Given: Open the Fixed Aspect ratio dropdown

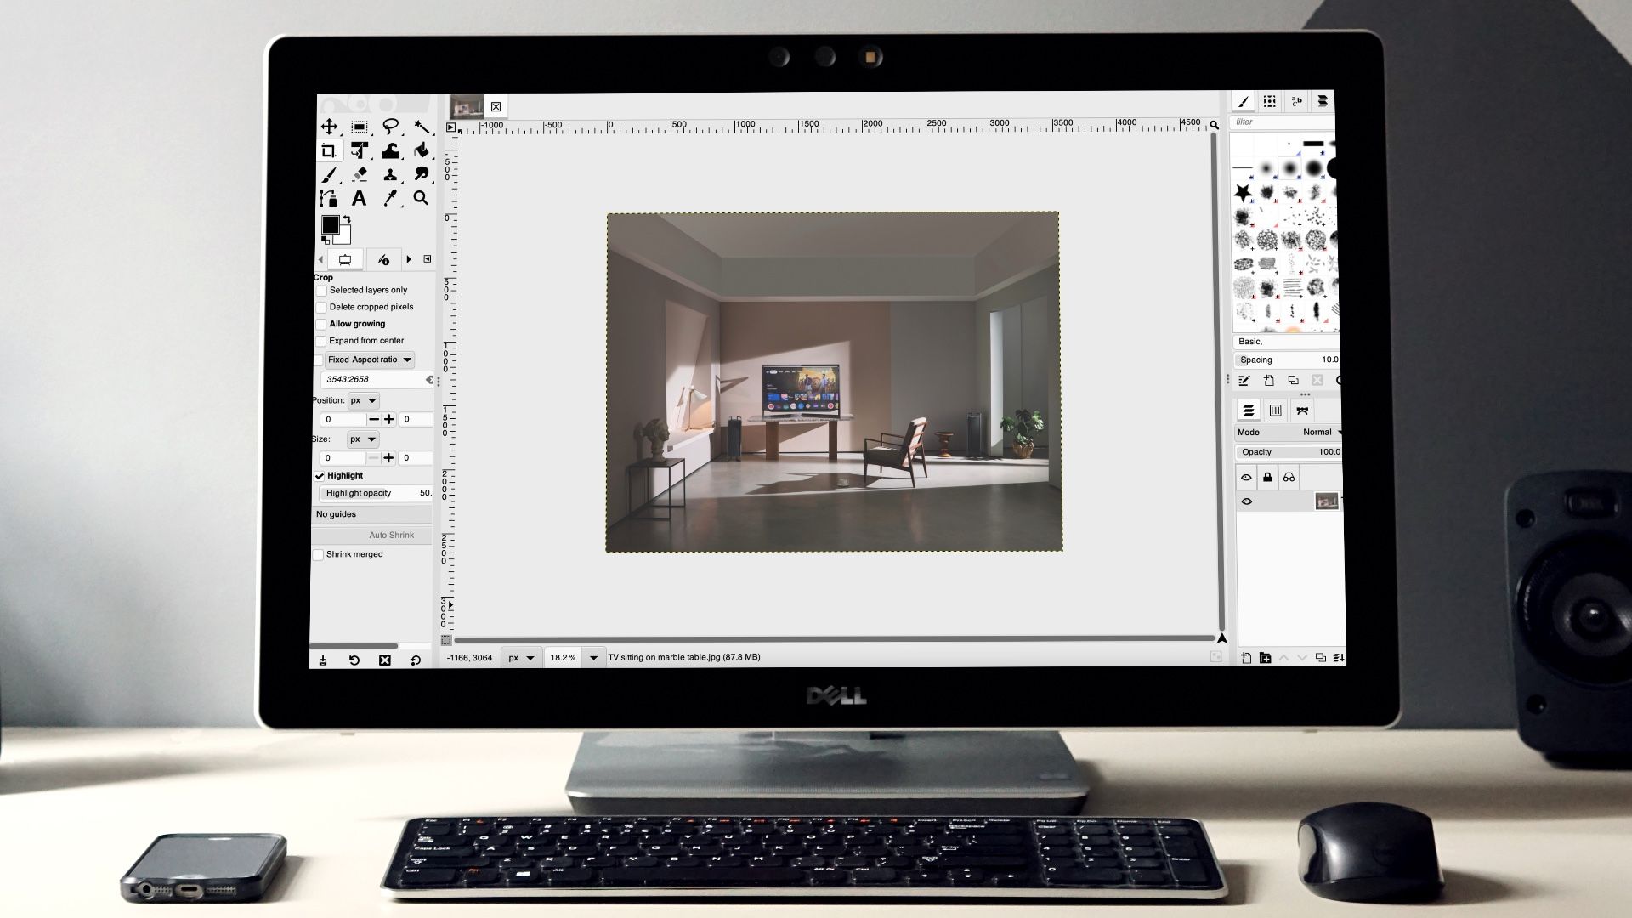Looking at the screenshot, I should 370,359.
